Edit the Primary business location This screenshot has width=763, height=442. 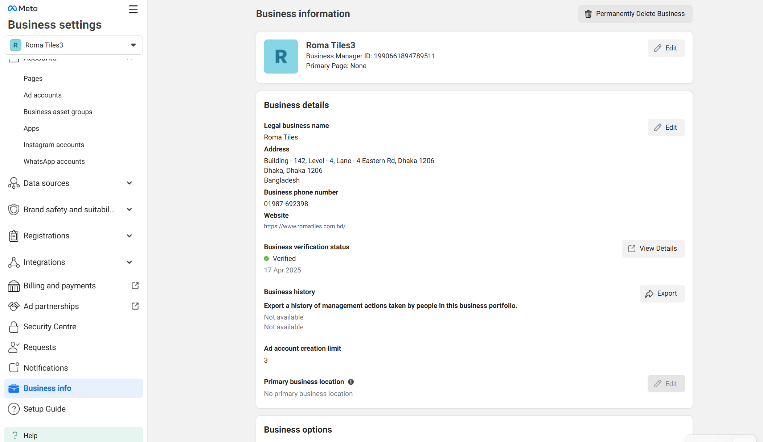pos(666,384)
